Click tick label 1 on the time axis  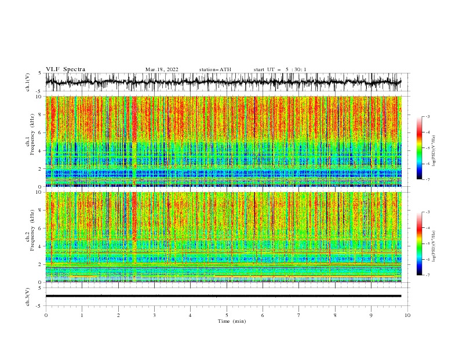pos(82,315)
